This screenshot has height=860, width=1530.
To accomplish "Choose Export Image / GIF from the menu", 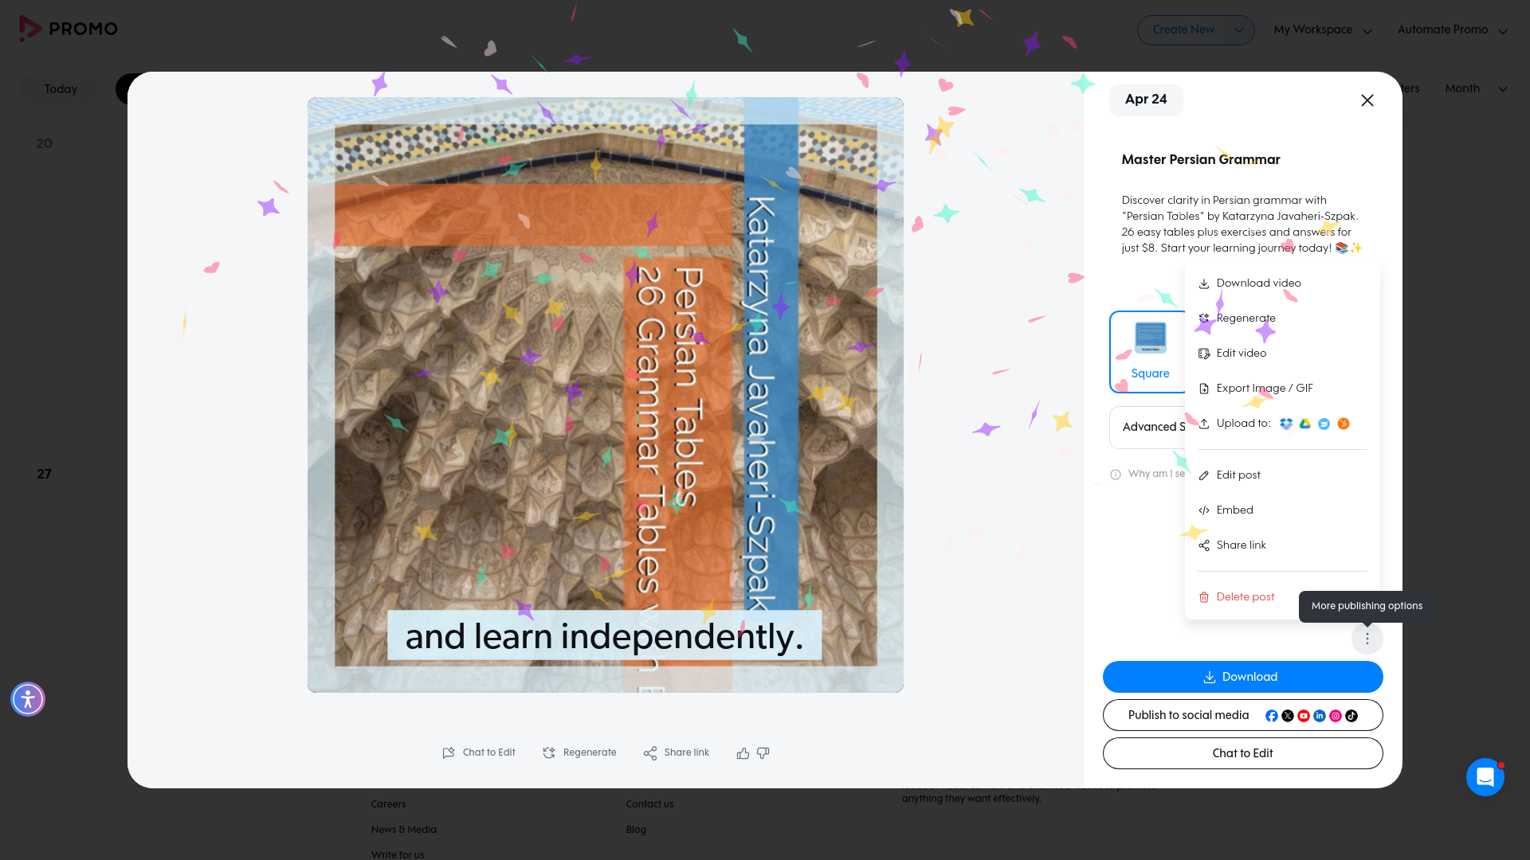I will [1265, 388].
